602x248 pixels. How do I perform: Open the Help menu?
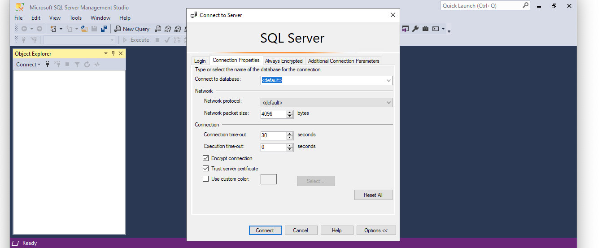[x=125, y=18]
